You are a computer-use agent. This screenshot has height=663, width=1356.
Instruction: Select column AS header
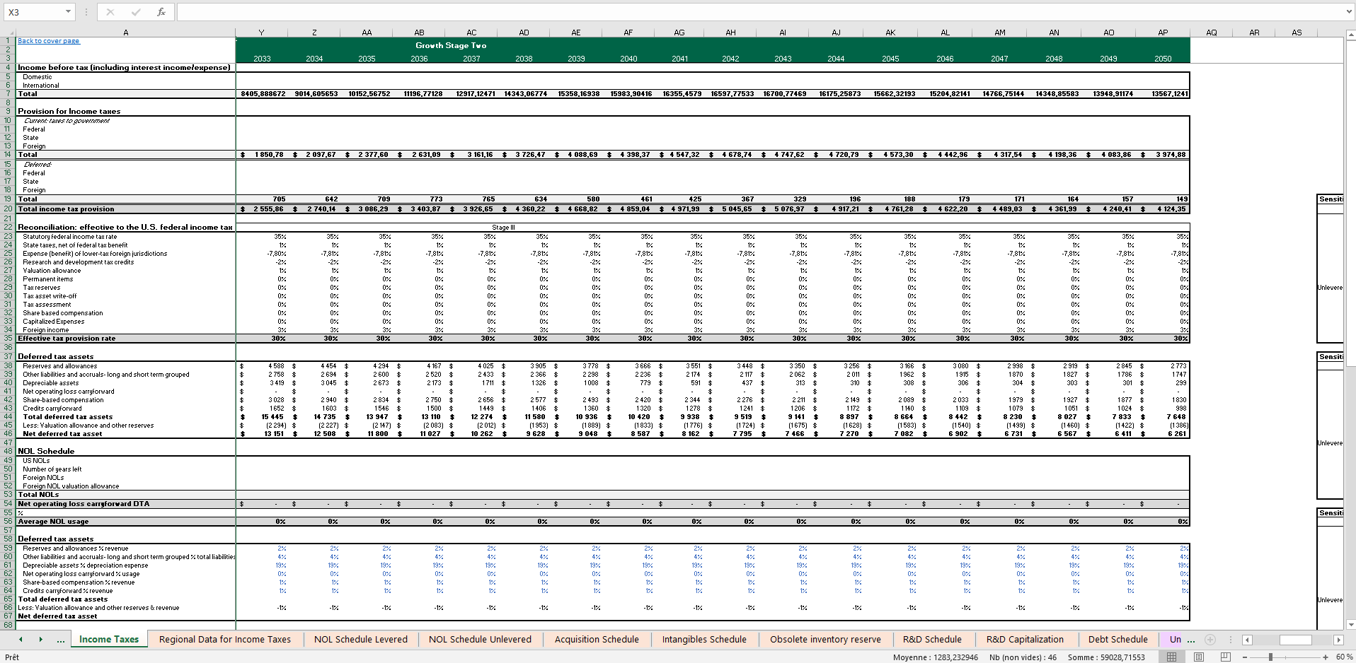[1297, 33]
